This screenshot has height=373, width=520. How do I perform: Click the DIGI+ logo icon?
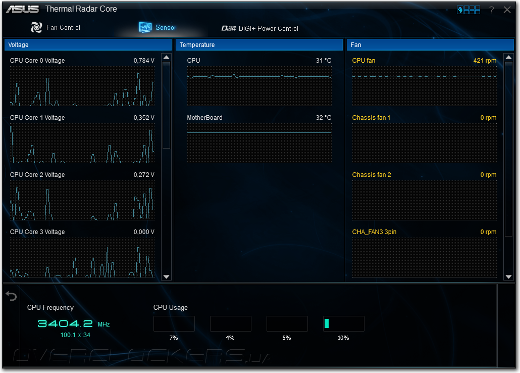coord(229,28)
